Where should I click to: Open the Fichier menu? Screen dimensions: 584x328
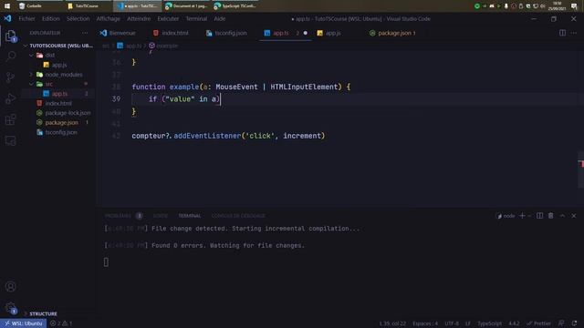click(26, 18)
